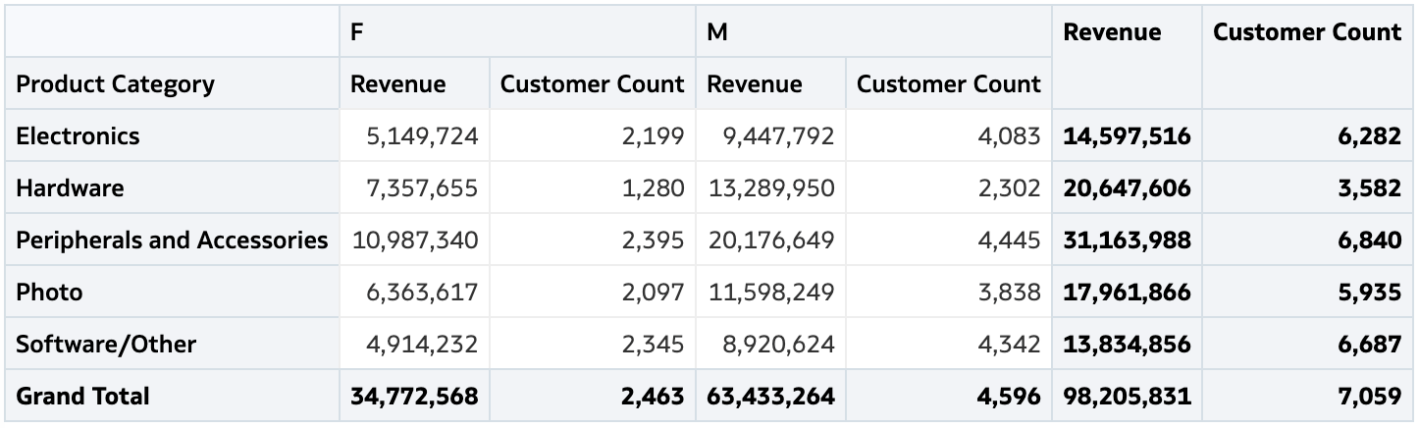Click the Revenue subheader under F
Image resolution: width=1419 pixels, height=428 pixels.
pos(414,83)
